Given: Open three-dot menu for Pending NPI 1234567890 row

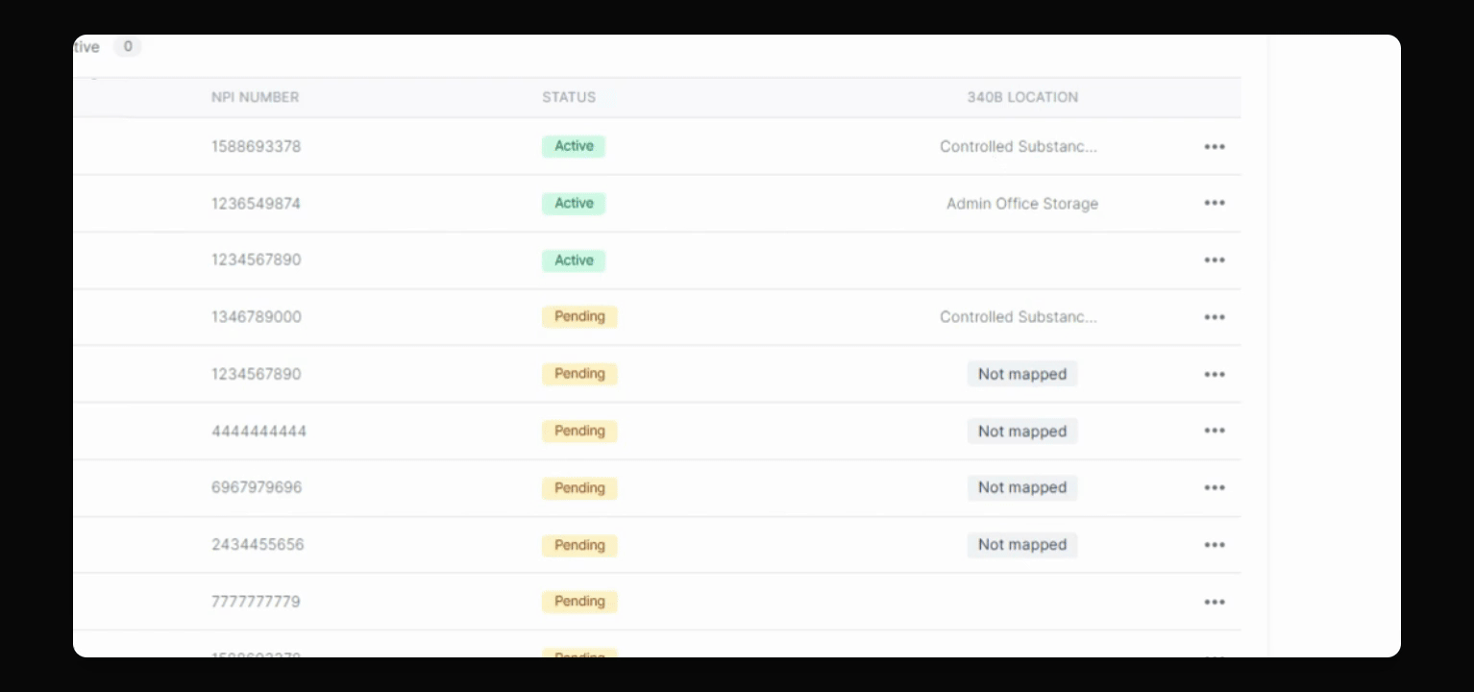Looking at the screenshot, I should 1215,374.
